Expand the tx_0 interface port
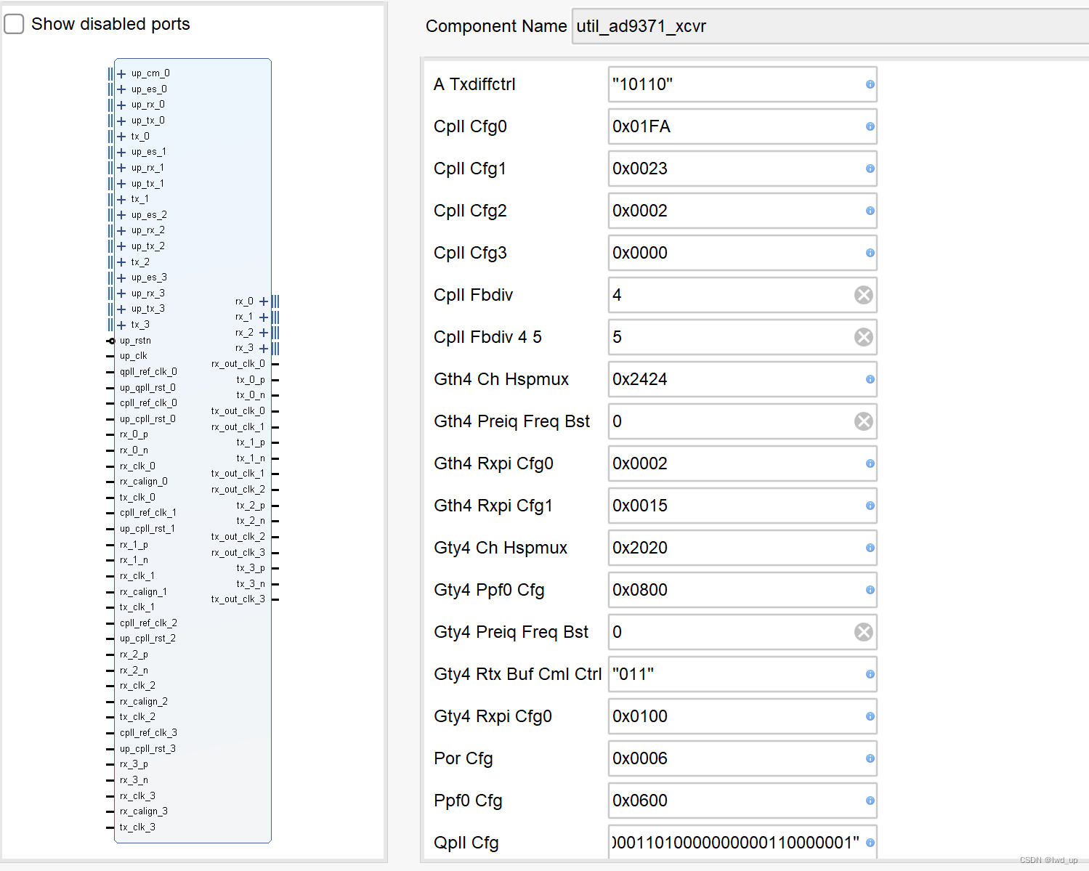The width and height of the screenshot is (1089, 871). click(121, 137)
